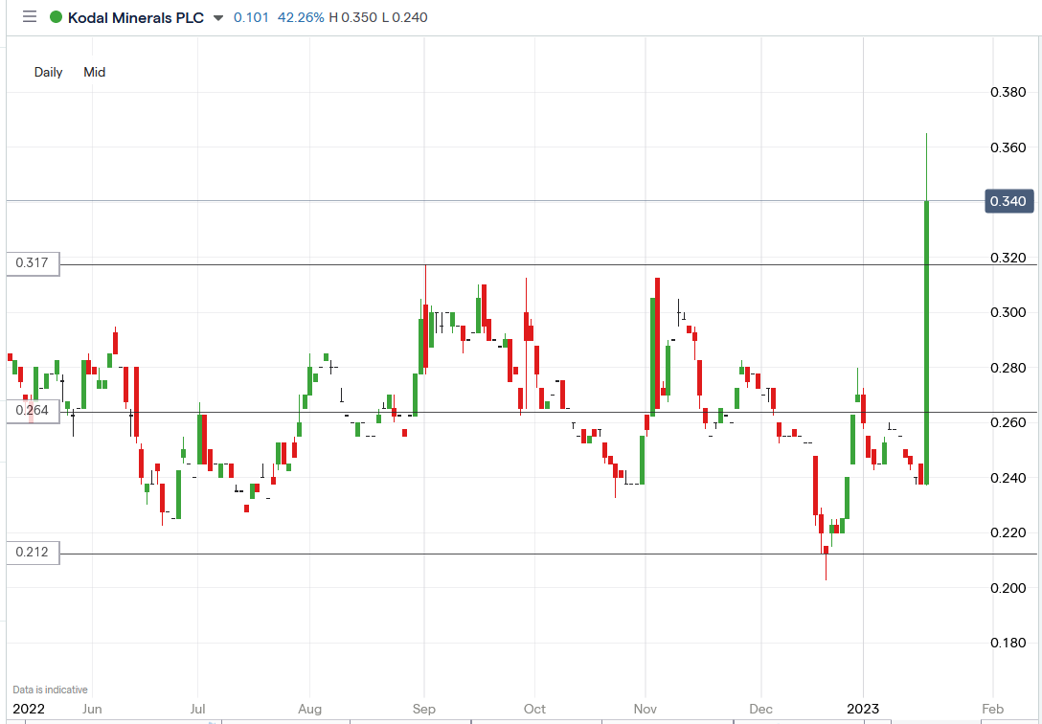Click the Oct time axis label
The height and width of the screenshot is (724, 1042).
[535, 709]
